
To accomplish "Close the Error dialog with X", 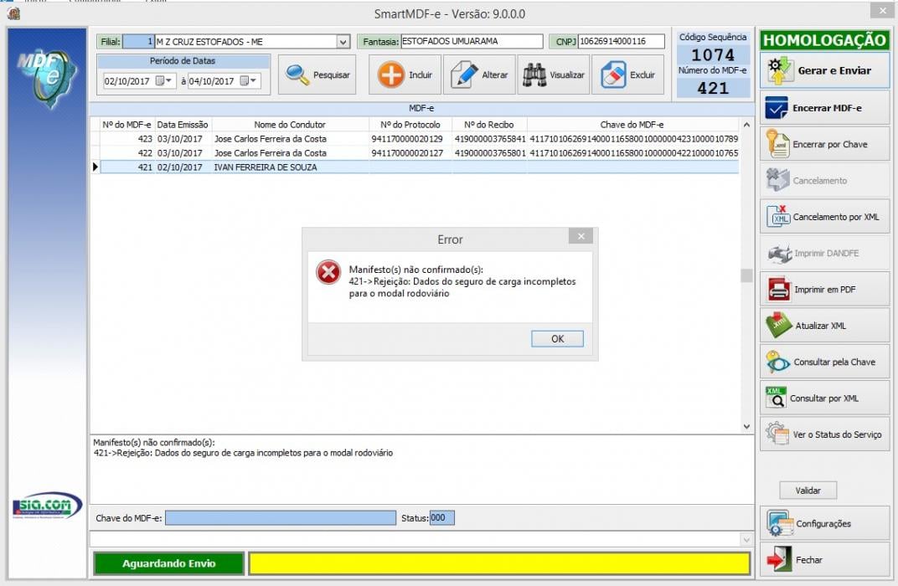I will coord(581,236).
